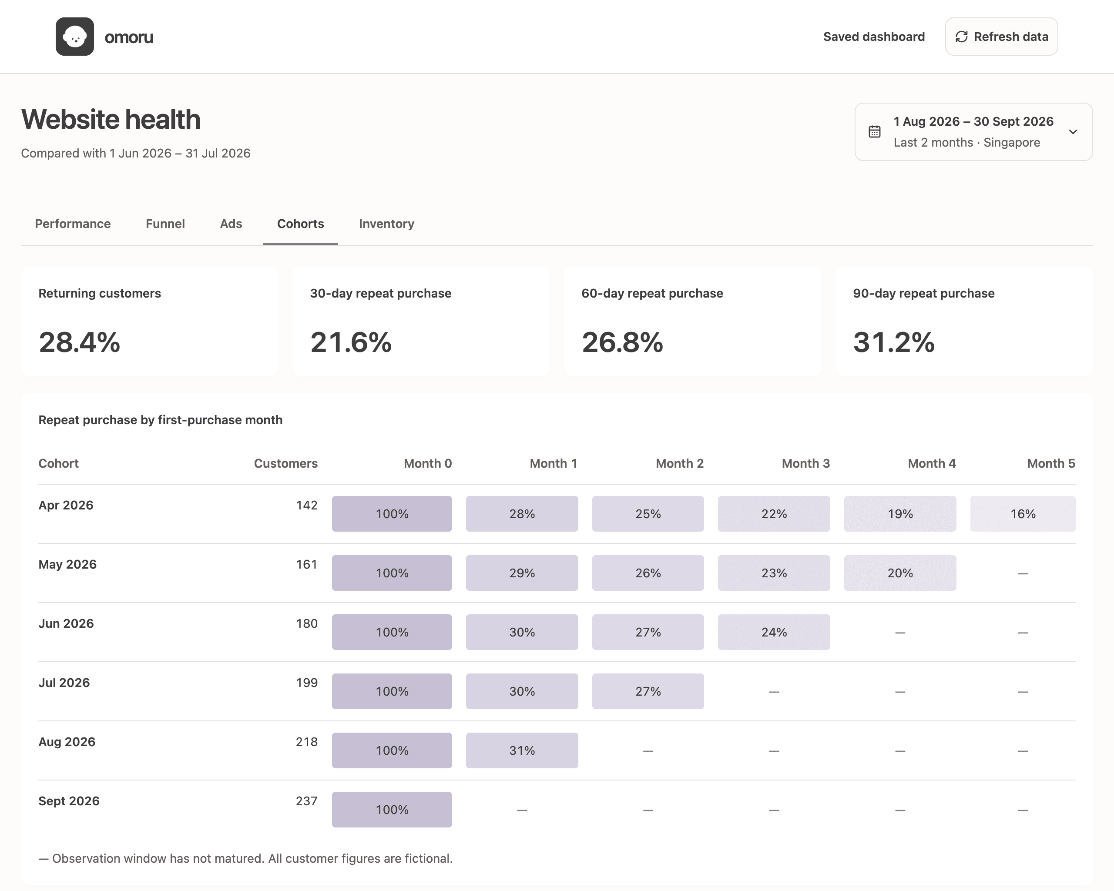Click the 16% Month 5 cell
The width and height of the screenshot is (1114, 891).
tap(1023, 514)
